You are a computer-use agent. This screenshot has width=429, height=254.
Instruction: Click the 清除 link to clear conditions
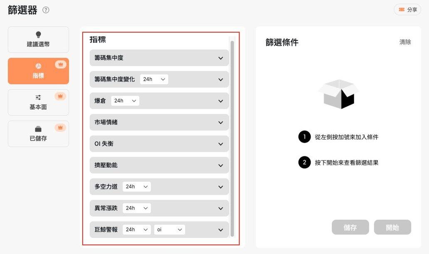405,42
